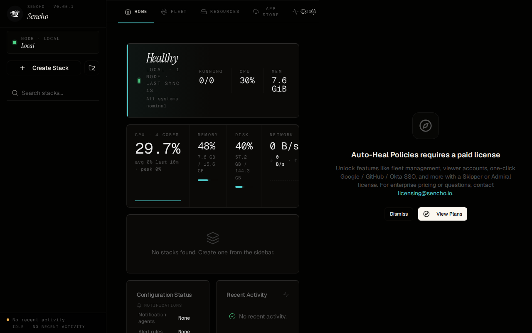The height and width of the screenshot is (333, 532).
Task: Click the CPU usage sparkline
Action: point(158,201)
